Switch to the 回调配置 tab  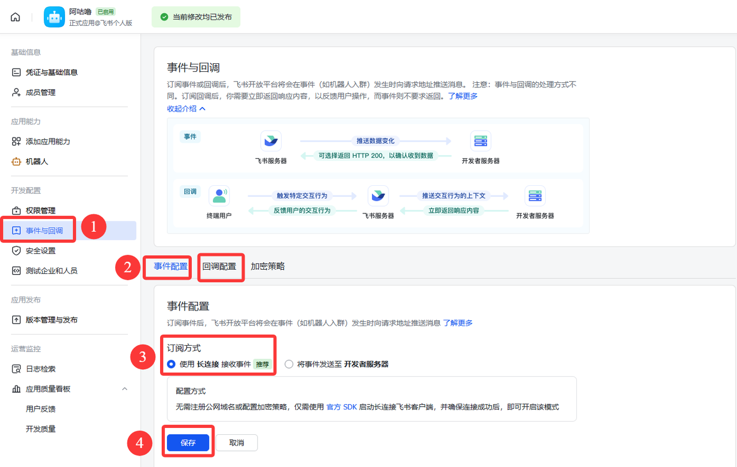221,266
